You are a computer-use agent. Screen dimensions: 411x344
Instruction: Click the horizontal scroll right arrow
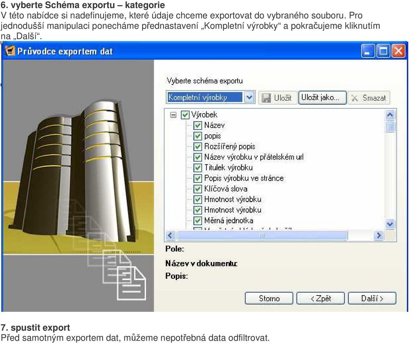pyautogui.click(x=378, y=235)
